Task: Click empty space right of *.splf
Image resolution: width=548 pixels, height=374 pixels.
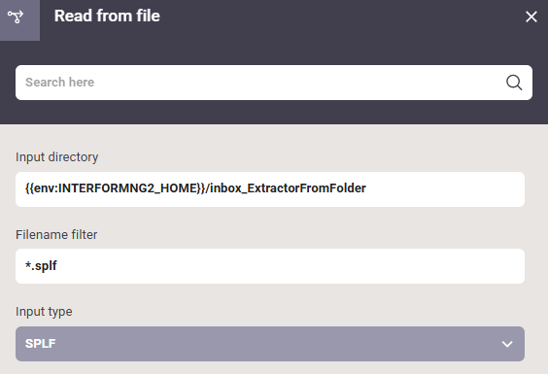Action: [x=291, y=266]
